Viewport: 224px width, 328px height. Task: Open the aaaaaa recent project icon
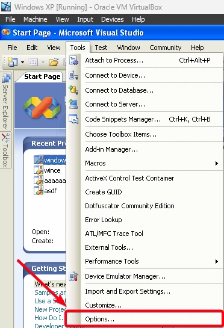click(39, 181)
